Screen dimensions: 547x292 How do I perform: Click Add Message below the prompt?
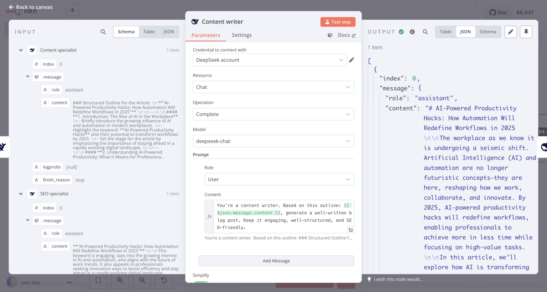(x=276, y=261)
